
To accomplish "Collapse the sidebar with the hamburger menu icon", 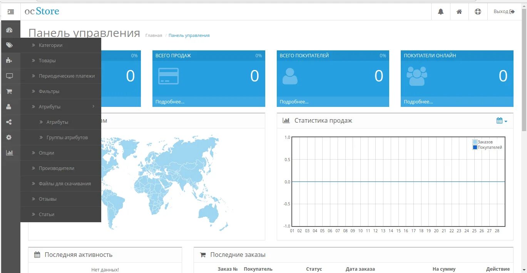I will [x=11, y=12].
